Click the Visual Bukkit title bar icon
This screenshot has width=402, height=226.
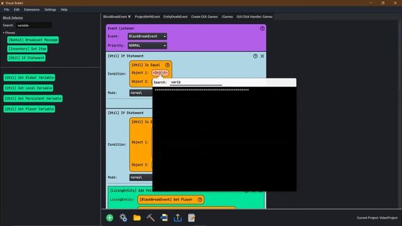coord(3,3)
